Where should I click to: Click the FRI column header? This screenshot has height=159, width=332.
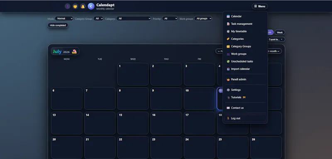point(200,59)
